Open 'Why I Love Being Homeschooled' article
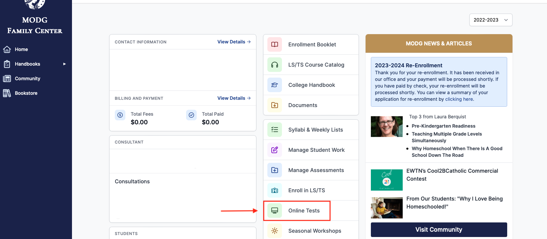The image size is (547, 239). click(454, 203)
